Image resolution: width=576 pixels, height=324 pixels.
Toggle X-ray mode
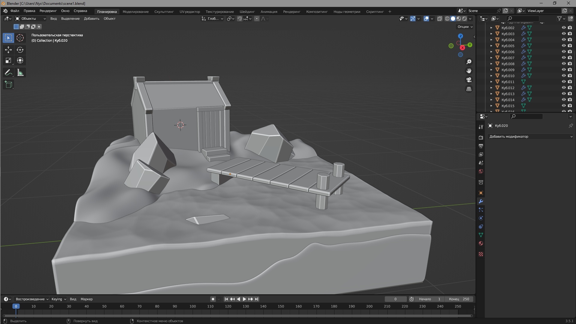pos(439,19)
